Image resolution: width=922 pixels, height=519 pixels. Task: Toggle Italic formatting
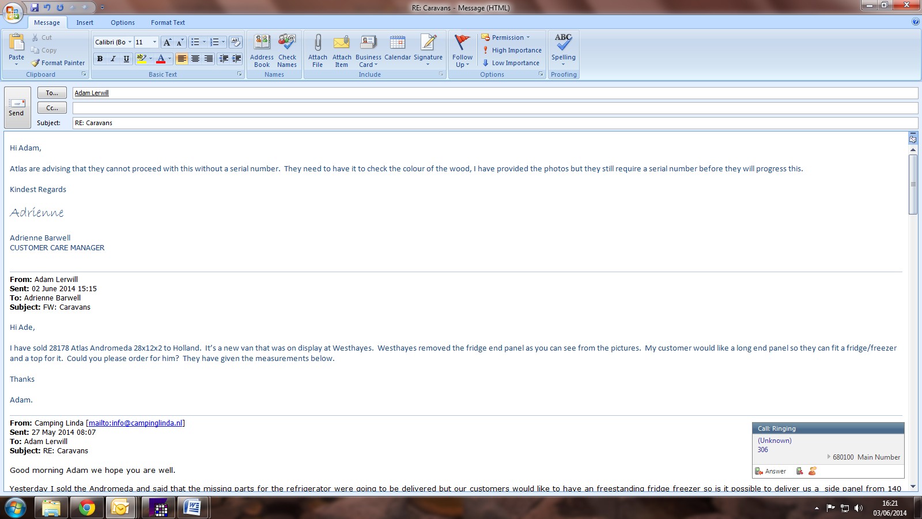pyautogui.click(x=113, y=58)
